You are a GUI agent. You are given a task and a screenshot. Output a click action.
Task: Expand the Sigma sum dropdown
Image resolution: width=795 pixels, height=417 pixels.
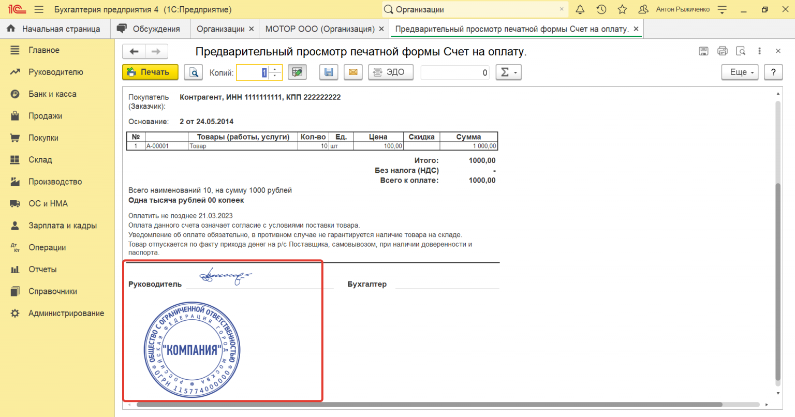coord(508,72)
